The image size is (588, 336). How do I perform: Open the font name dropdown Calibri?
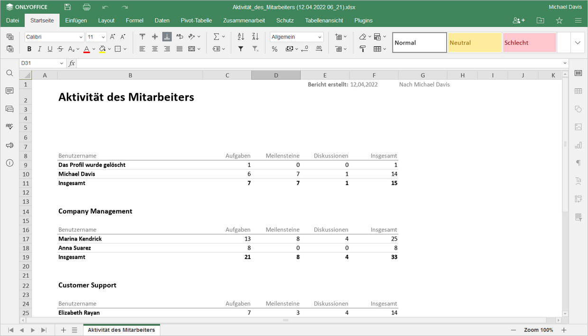pos(81,37)
